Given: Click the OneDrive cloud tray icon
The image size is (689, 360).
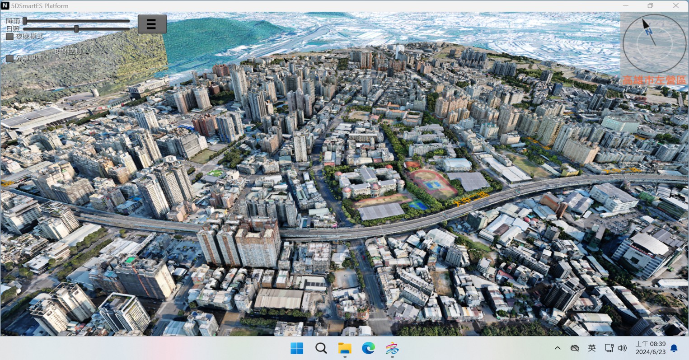Looking at the screenshot, I should pyautogui.click(x=575, y=348).
